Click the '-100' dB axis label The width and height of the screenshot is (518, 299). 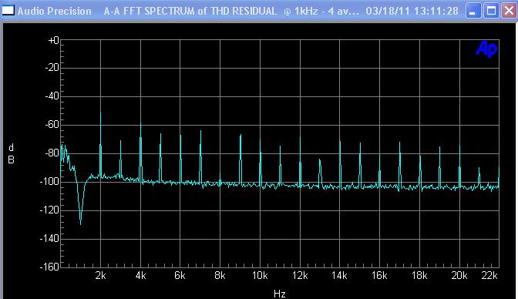click(x=49, y=181)
